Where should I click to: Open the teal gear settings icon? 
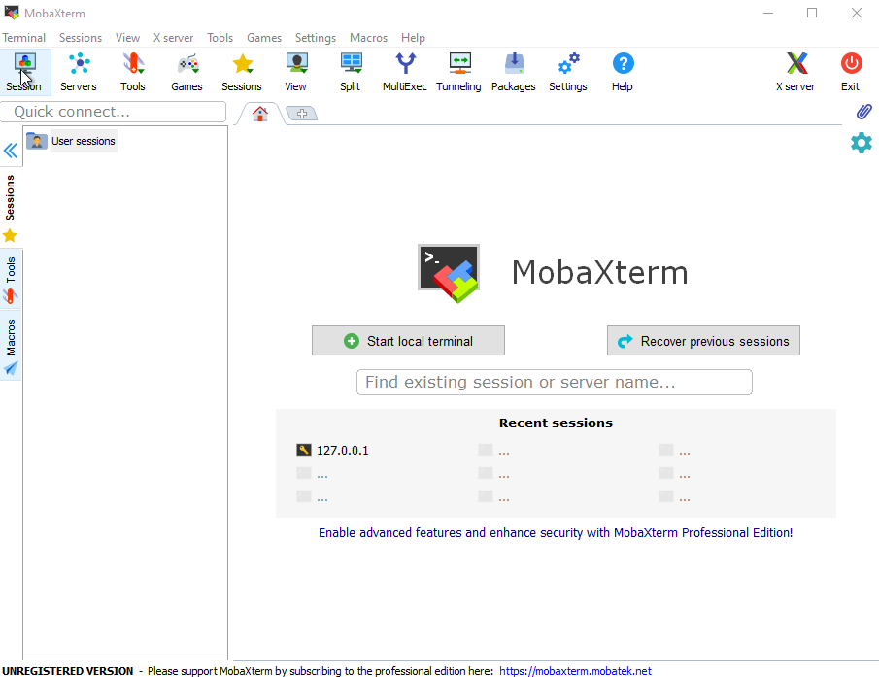[861, 143]
